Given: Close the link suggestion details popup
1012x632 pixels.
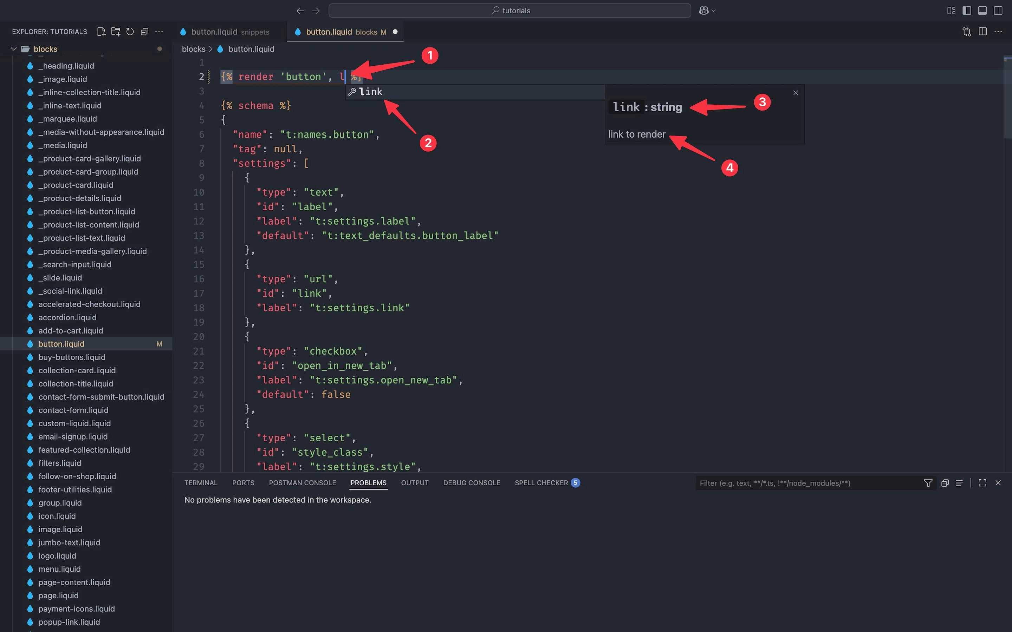Looking at the screenshot, I should click(x=796, y=93).
